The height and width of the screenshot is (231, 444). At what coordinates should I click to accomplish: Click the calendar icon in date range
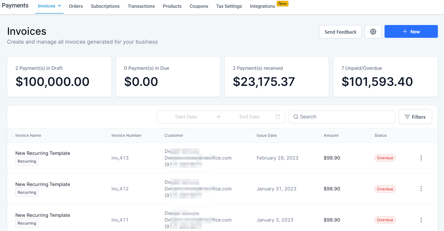click(278, 117)
